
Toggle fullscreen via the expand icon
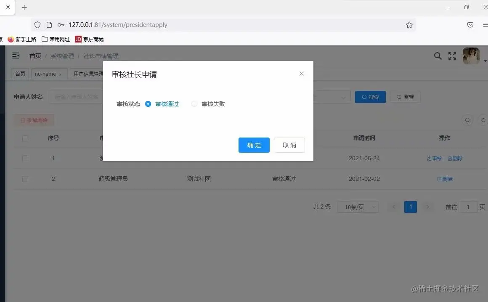[x=452, y=56]
